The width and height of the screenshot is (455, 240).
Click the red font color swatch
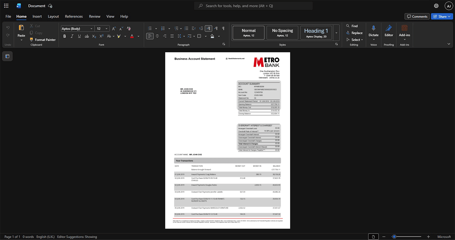(x=132, y=36)
